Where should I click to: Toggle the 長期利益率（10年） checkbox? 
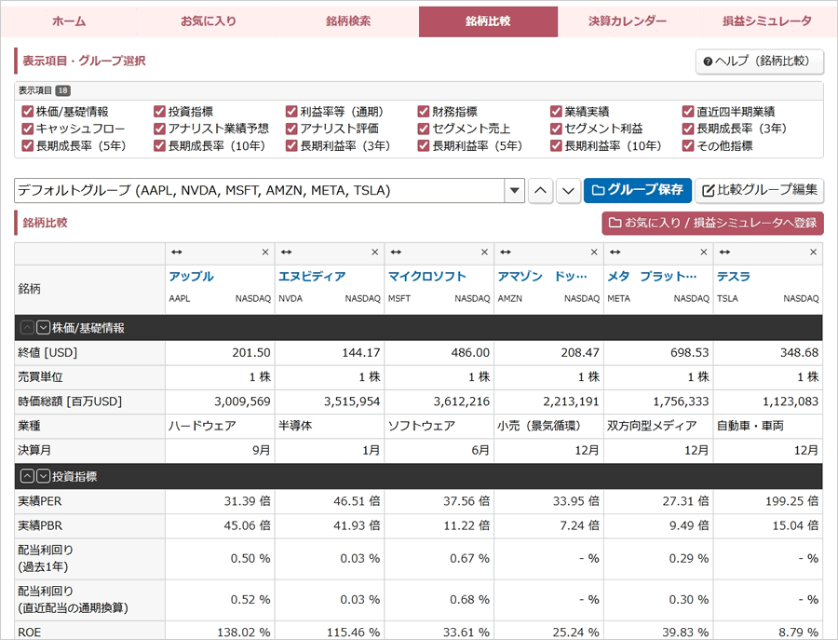point(556,145)
